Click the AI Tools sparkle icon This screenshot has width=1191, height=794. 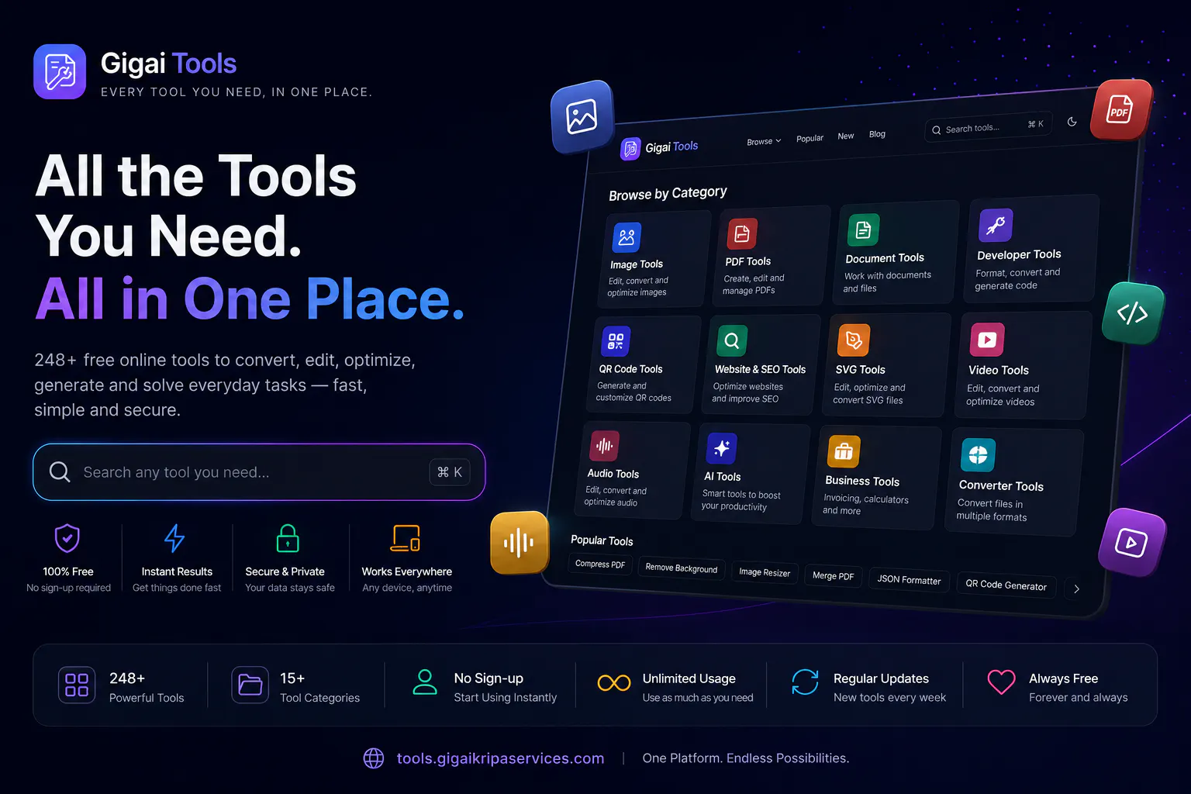click(x=721, y=448)
